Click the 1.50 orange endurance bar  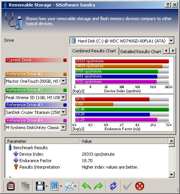[94, 104]
